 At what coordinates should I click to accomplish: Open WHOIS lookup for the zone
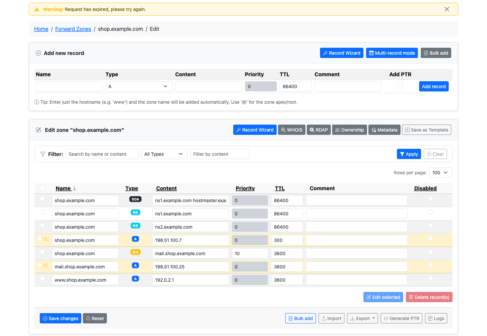click(x=292, y=130)
